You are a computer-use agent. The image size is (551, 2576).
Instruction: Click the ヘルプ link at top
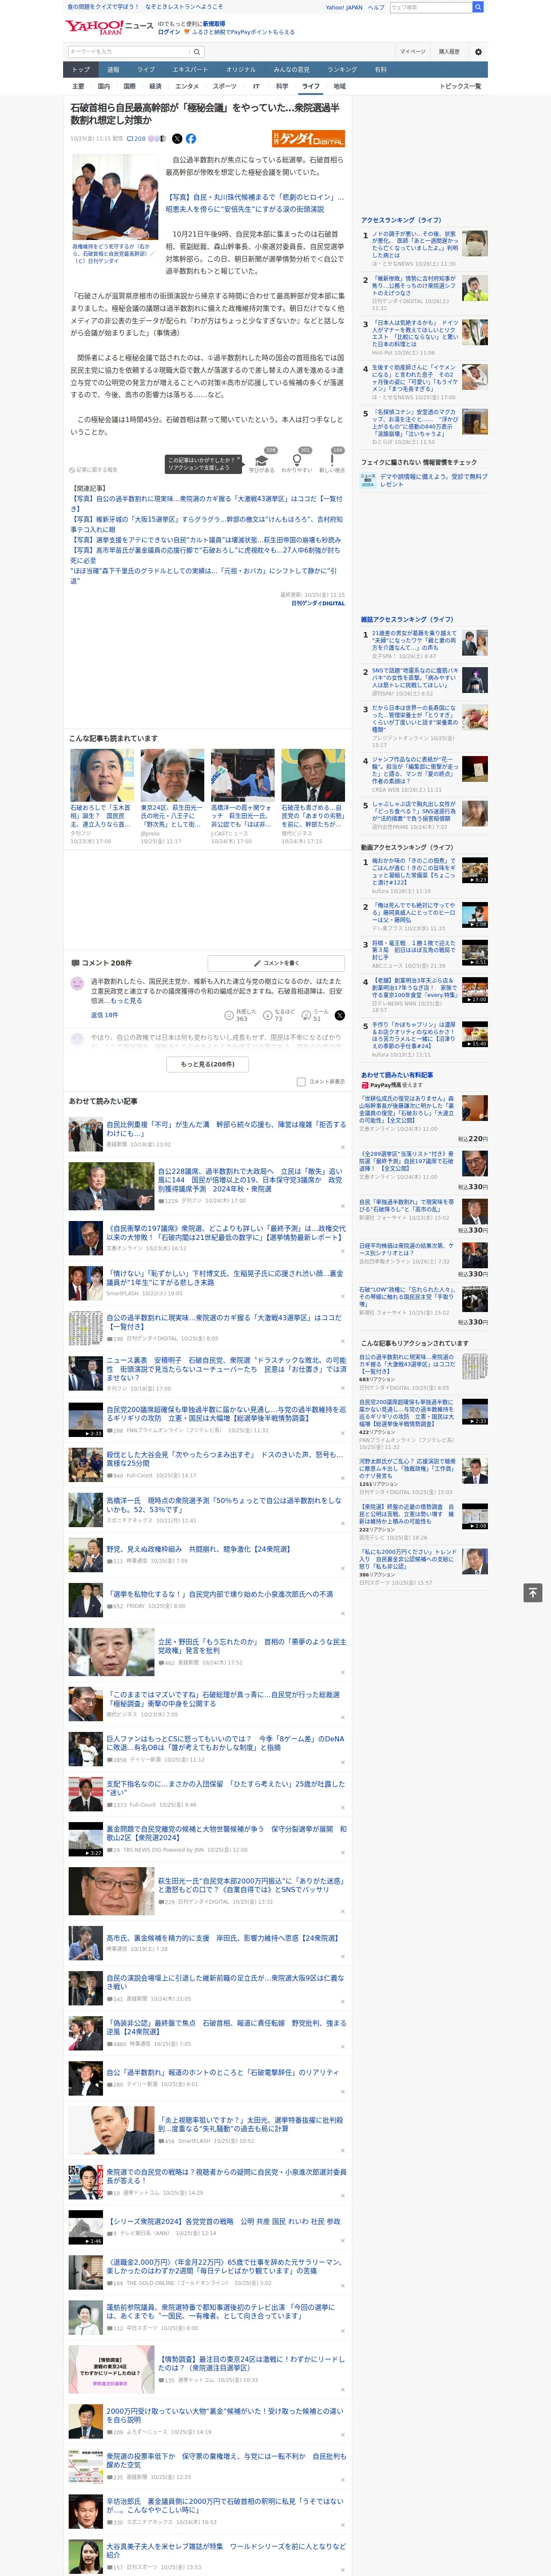[x=376, y=7]
